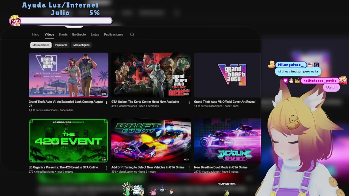Viewport: 349px width, 196px height.
Task: Open the Publicaciones tab
Action: point(113,35)
